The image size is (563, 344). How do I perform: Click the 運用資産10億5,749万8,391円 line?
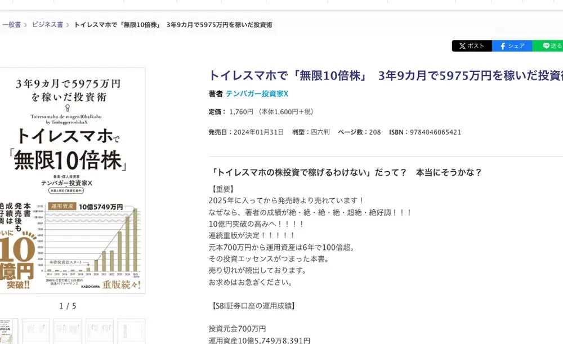(x=259, y=341)
